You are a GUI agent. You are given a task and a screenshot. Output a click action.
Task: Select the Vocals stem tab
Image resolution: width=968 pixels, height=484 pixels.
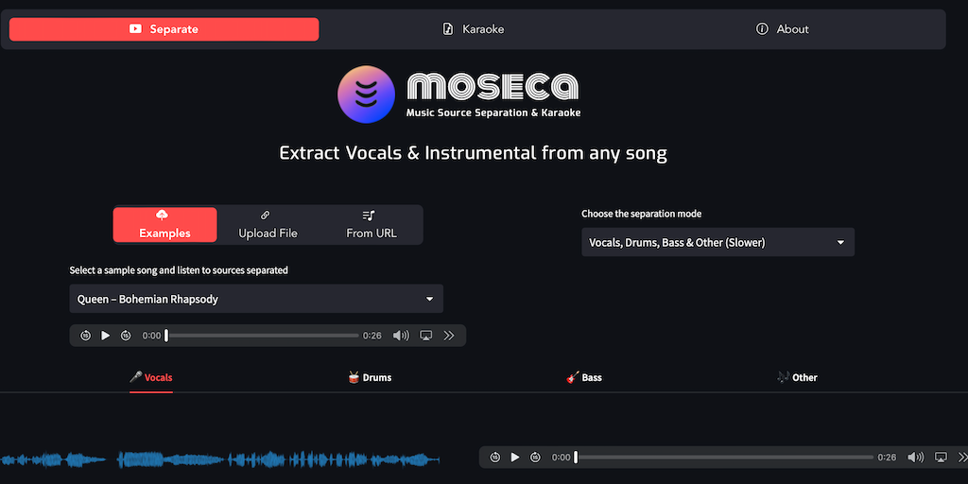pos(151,377)
